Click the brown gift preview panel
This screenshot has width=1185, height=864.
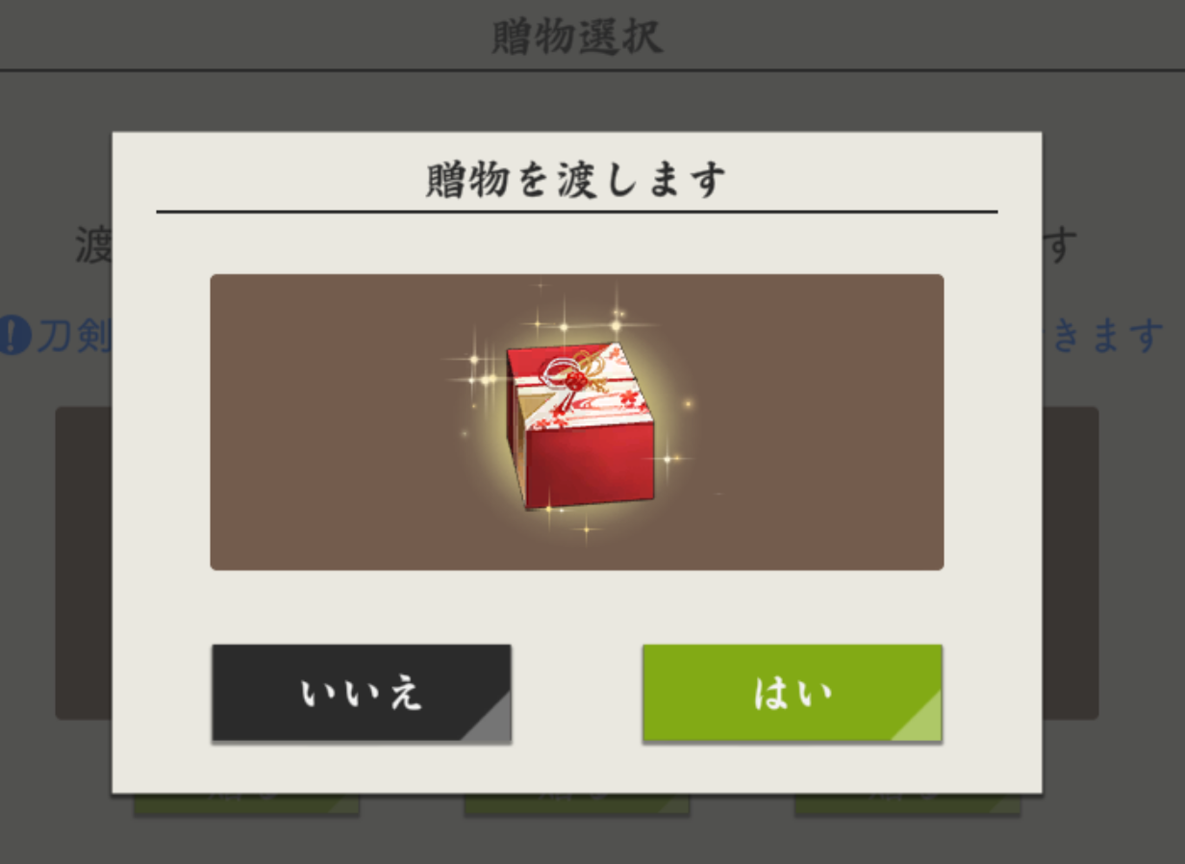(577, 422)
